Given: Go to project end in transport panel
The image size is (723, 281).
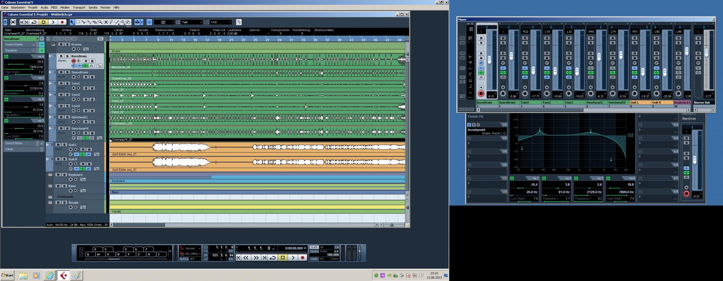Looking at the screenshot, I should click(264, 258).
